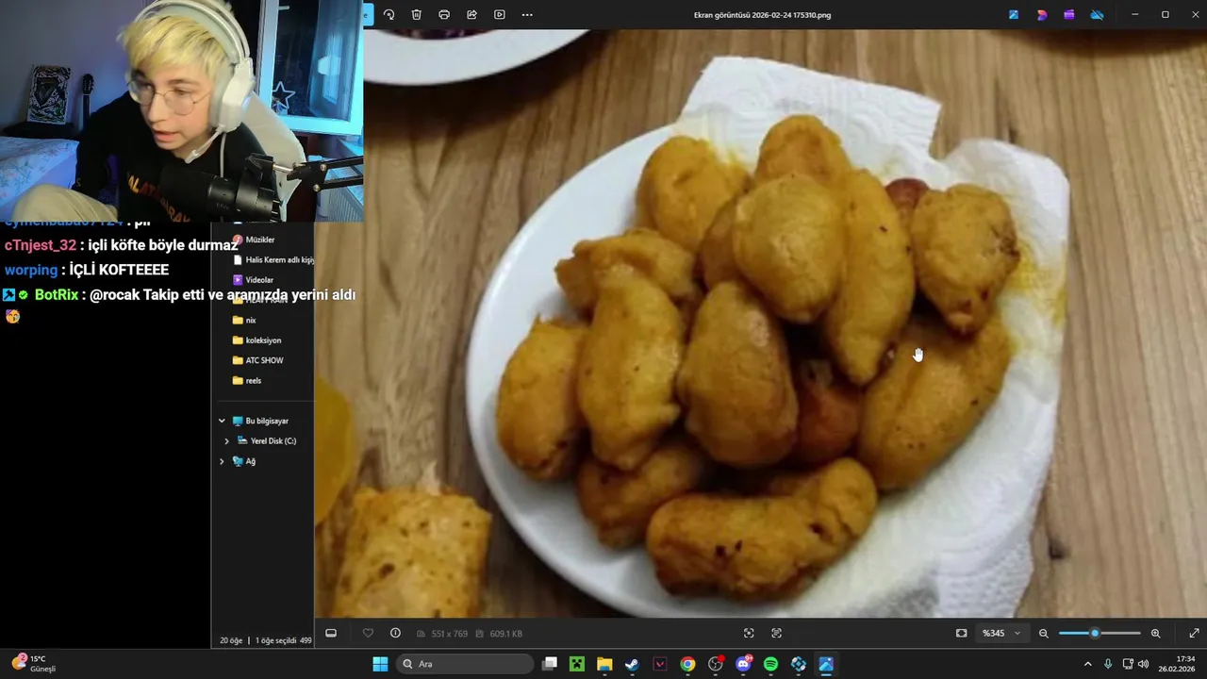
Task: Click the image file name title
Action: click(762, 15)
